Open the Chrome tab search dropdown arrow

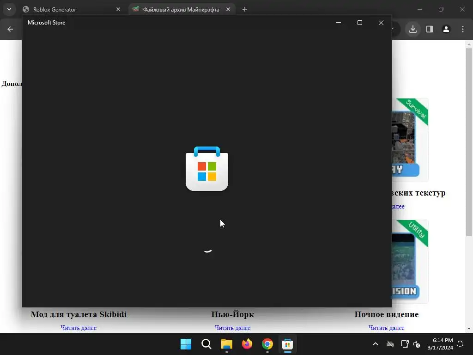coord(9,9)
